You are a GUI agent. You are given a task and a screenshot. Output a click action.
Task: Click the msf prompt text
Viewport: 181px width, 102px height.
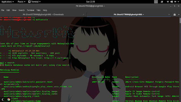pyautogui.click(x=2, y=63)
